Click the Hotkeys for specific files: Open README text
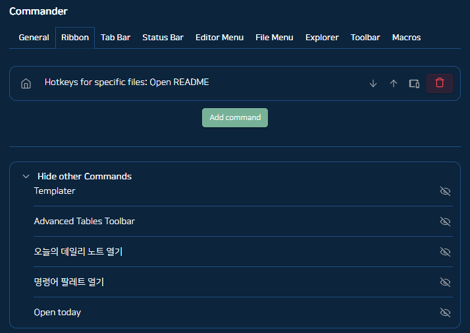Screen dimensions: 470x333 127,82
